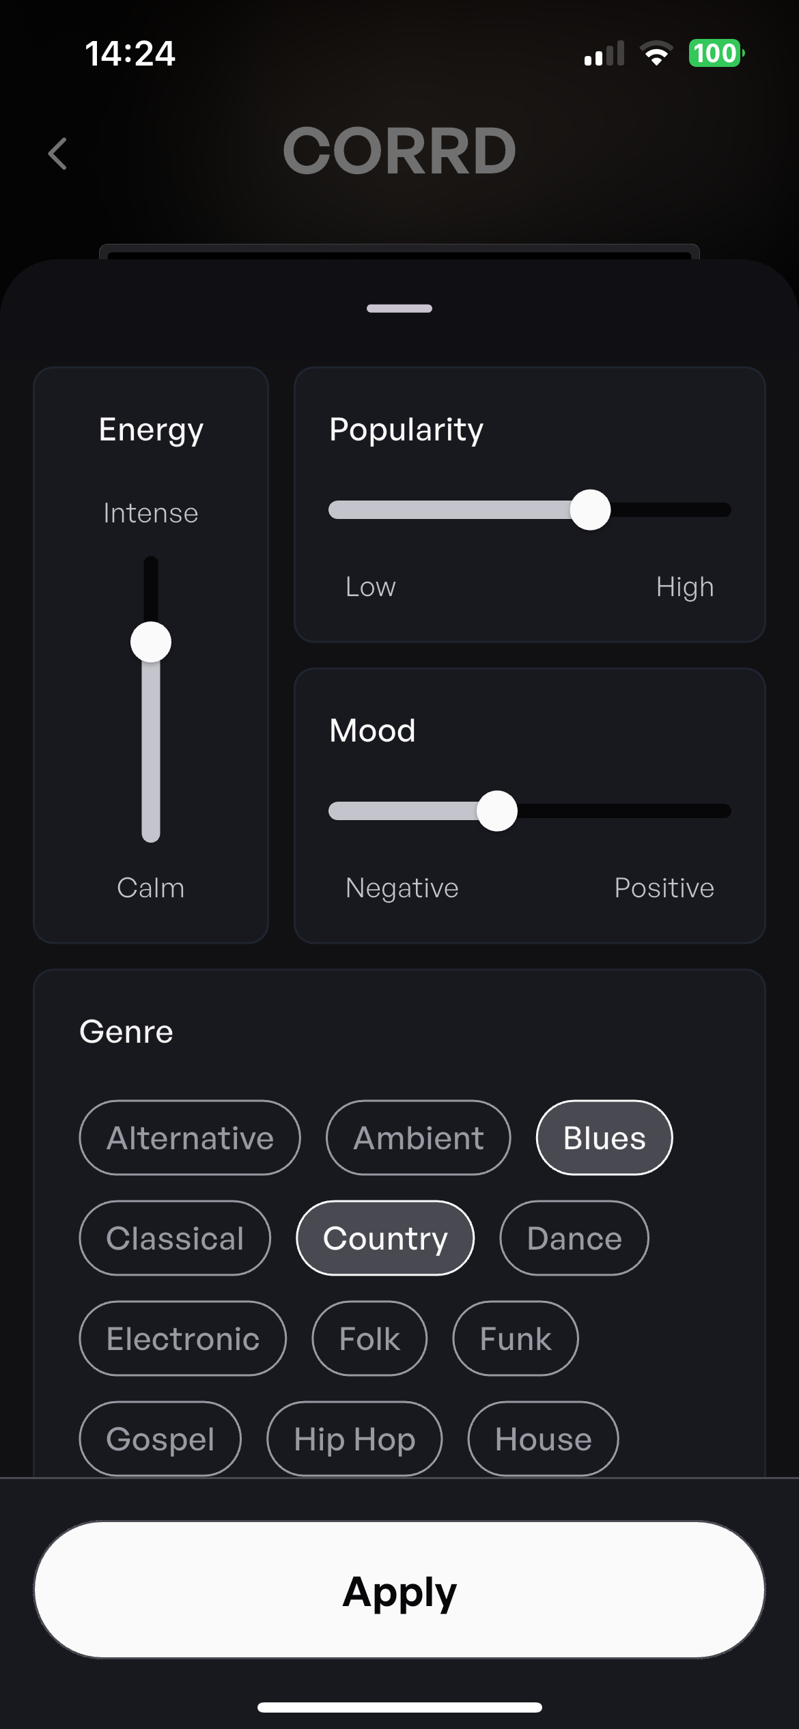Select the Hip Hop genre chip
The width and height of the screenshot is (799, 1729).
[354, 1439]
